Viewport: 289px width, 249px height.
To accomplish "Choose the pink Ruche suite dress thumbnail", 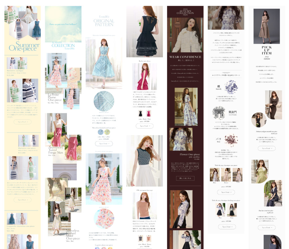I will point(148,113).
